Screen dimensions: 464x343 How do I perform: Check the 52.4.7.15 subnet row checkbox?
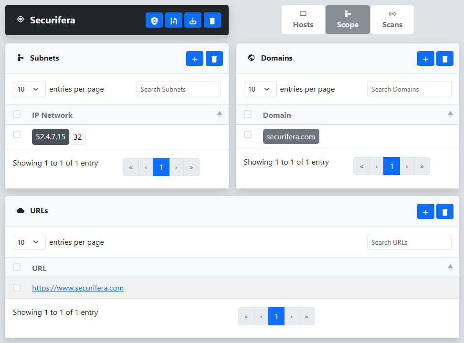point(17,135)
